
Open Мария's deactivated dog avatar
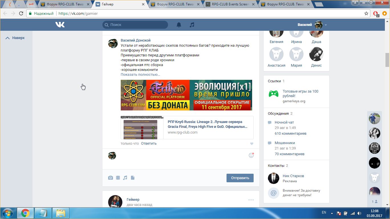coord(296,54)
